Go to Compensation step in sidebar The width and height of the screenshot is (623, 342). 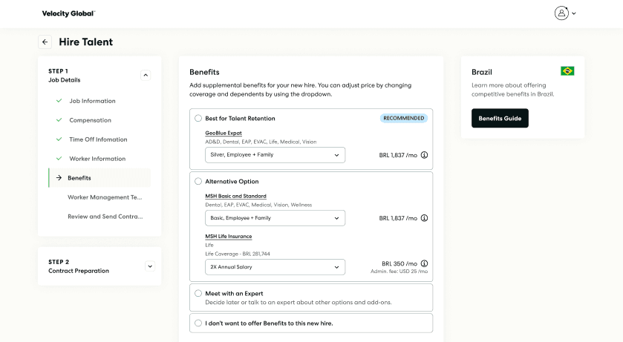tap(90, 120)
